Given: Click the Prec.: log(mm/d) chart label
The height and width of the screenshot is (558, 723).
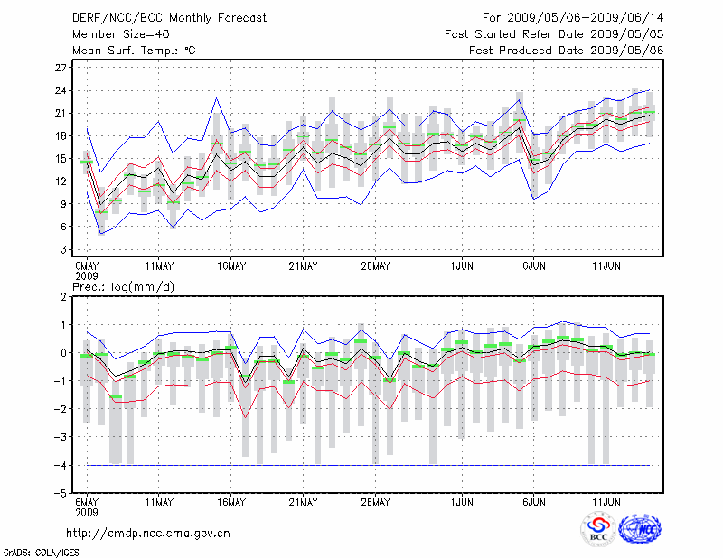Looking at the screenshot, I should 124,287.
